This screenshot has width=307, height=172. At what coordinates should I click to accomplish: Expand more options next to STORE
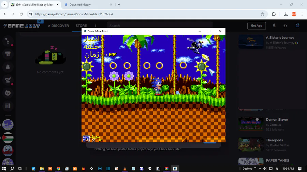point(96,25)
